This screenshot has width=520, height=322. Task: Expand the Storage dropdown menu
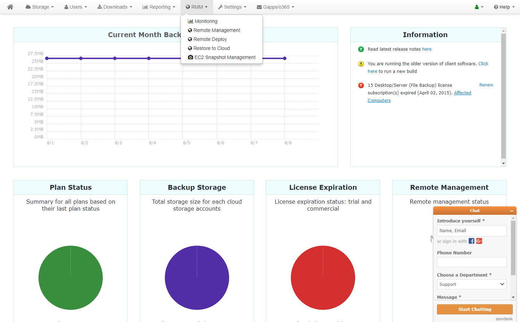(40, 7)
